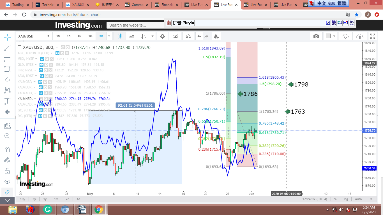Toggle visibility of ABX, TORONTO series

tap(57, 53)
